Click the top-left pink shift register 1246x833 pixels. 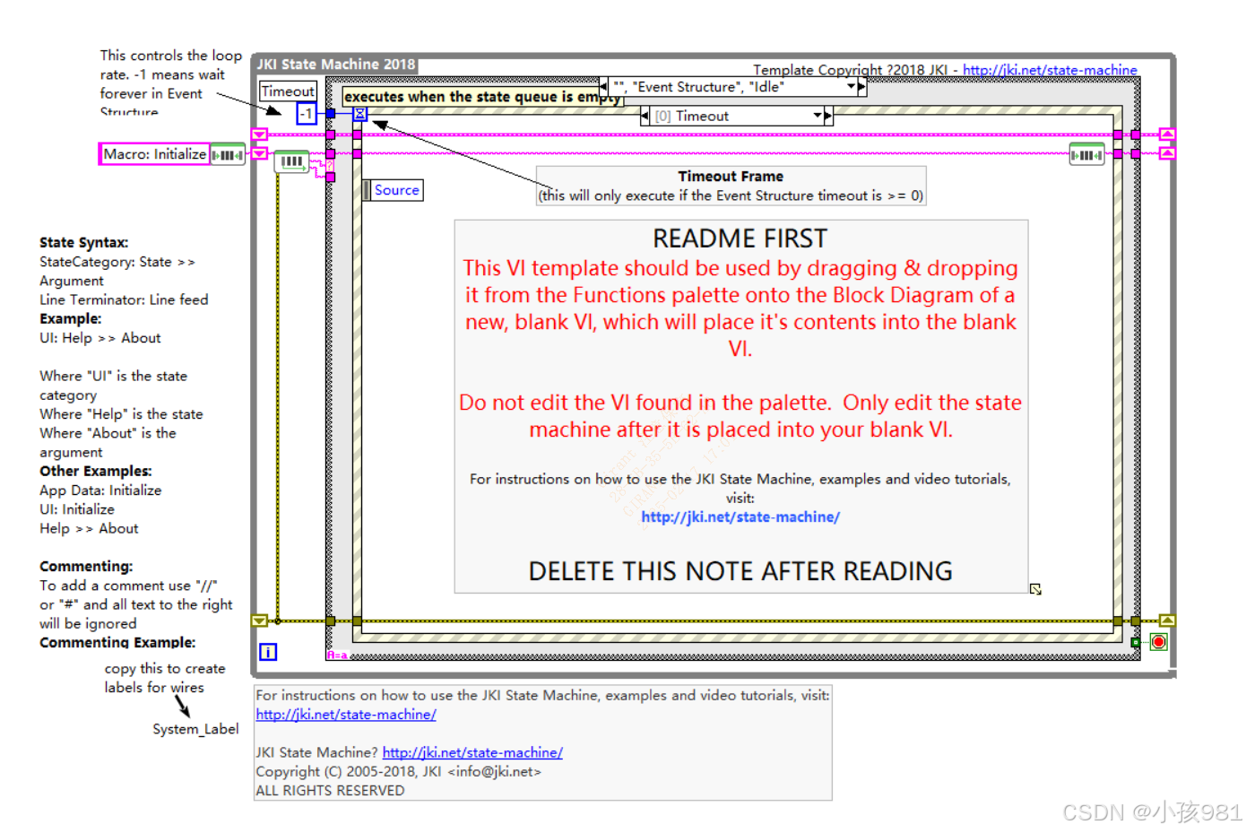(259, 134)
